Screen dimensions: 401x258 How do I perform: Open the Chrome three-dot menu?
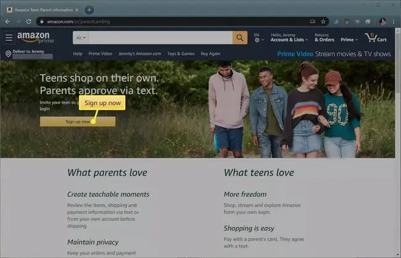394,22
